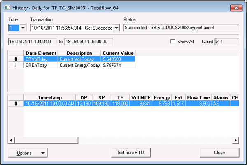Viewport: 247px width, 165px height.
Task: Click the SP column header
Action: pyautogui.click(x=102, y=98)
